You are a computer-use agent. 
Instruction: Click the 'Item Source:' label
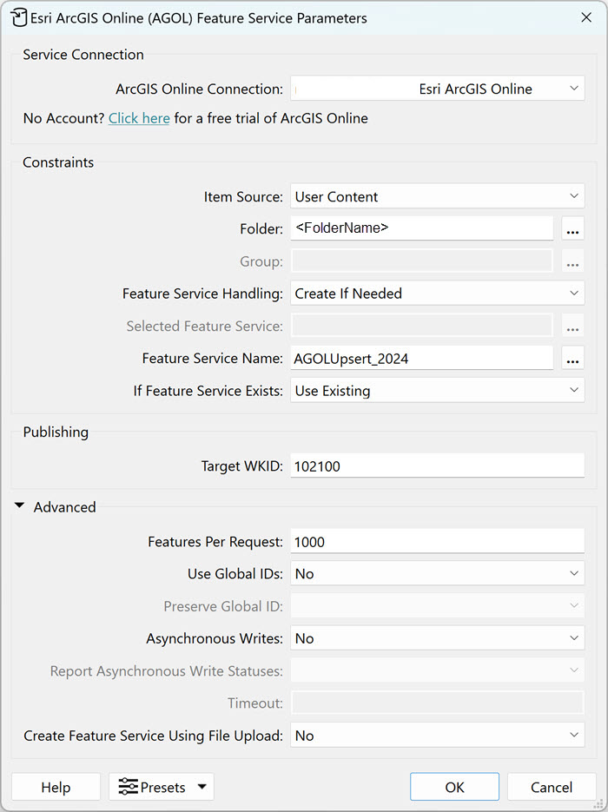[243, 197]
